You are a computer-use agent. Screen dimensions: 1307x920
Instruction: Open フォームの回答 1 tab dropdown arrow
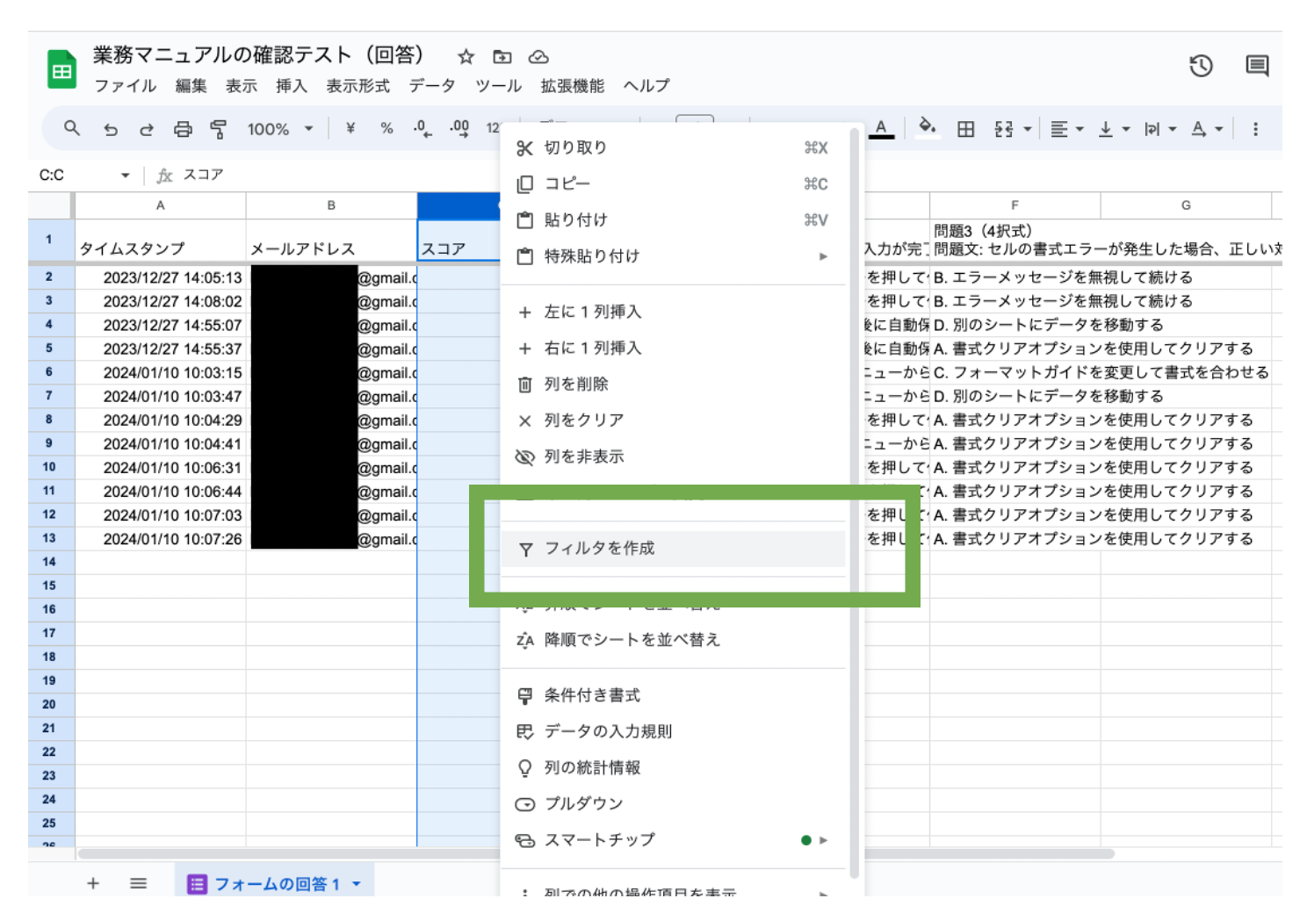point(357,884)
